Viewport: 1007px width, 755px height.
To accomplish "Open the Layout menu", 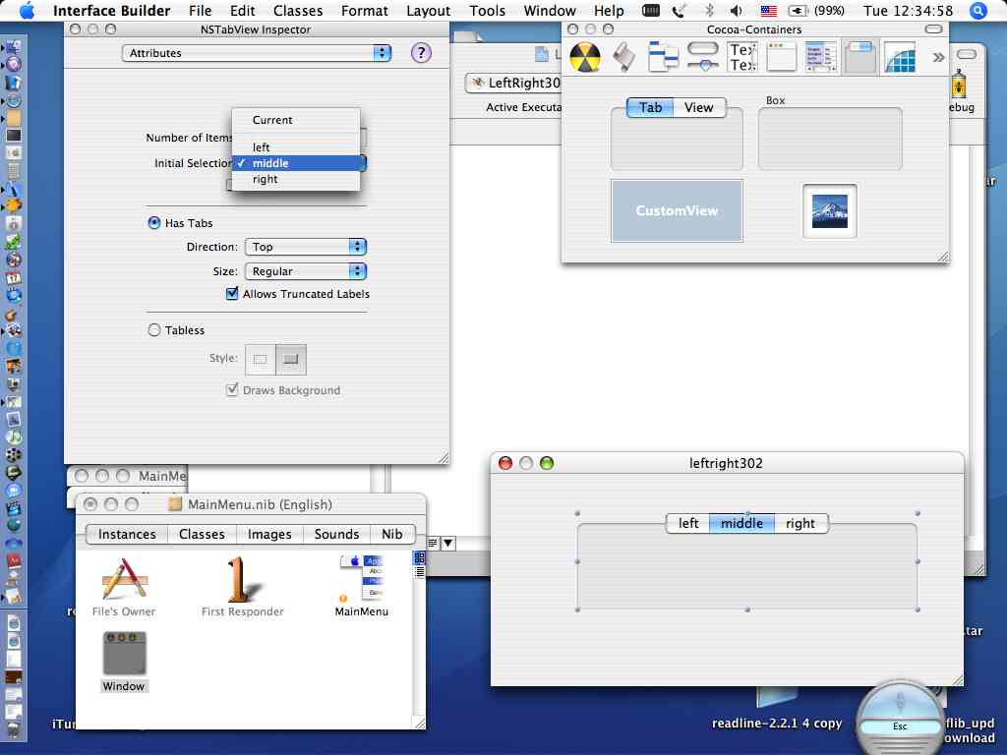I will (x=429, y=11).
